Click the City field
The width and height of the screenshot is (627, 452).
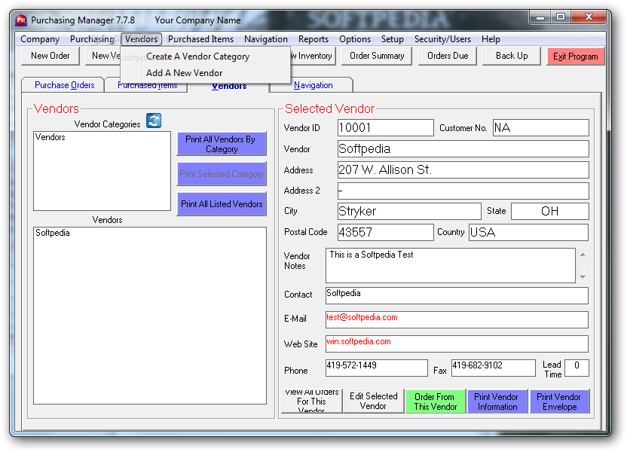tap(409, 211)
